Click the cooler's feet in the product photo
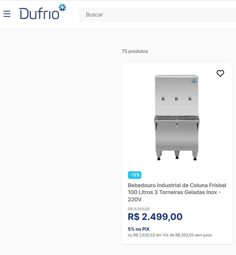This screenshot has height=255, width=236. (x=177, y=157)
